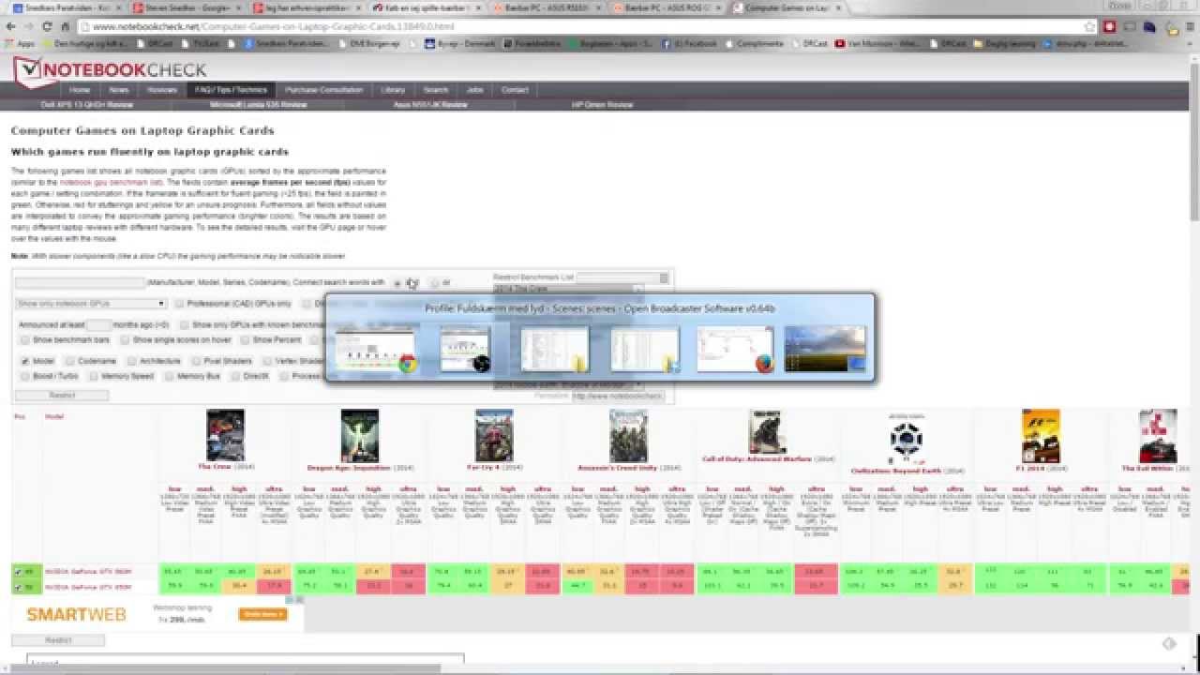This screenshot has height=675, width=1200.
Task: Toggle Professional (CAD) GPUs only checkbox
Action: 178,304
